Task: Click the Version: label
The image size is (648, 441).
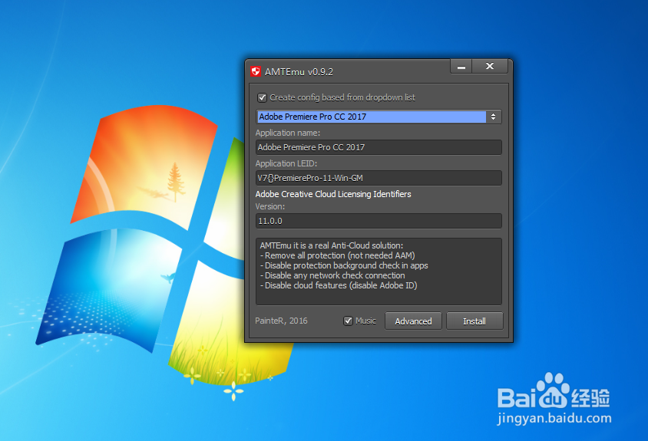Action: (x=269, y=206)
